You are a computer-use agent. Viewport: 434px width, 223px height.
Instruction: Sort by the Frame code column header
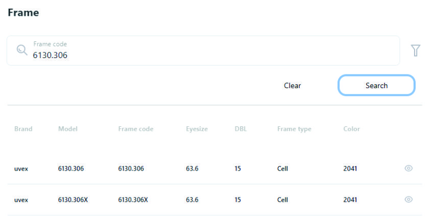pyautogui.click(x=135, y=129)
